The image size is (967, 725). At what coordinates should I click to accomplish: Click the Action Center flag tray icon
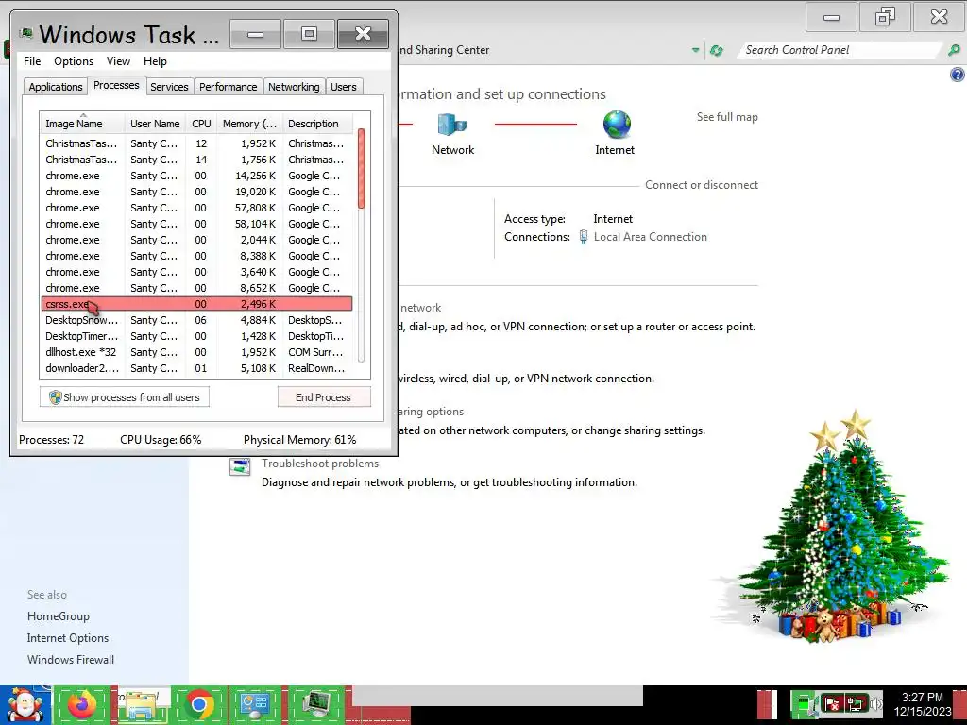tap(831, 703)
